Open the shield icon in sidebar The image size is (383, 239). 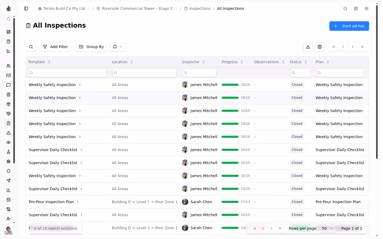pyautogui.click(x=9, y=171)
